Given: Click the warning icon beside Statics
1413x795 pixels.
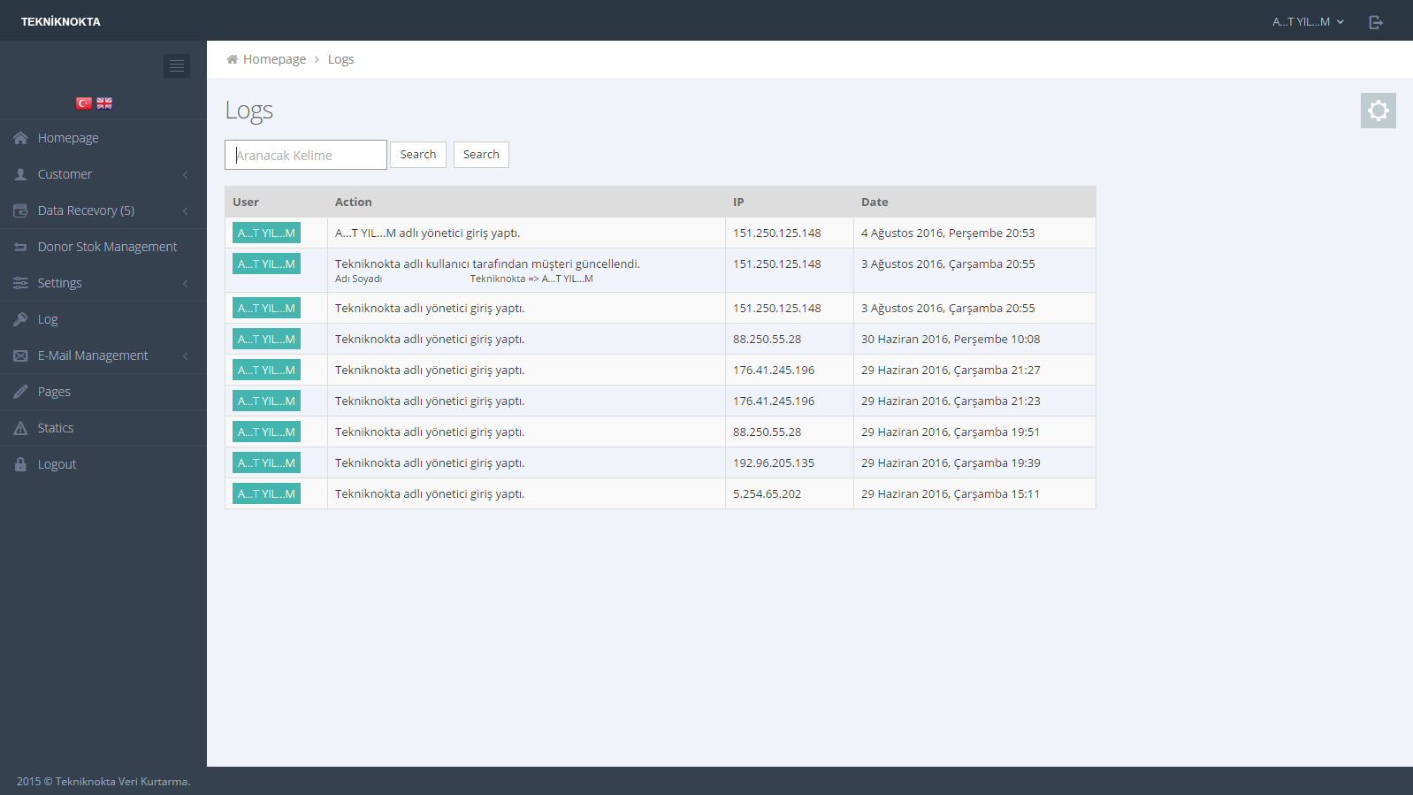Looking at the screenshot, I should 20,428.
